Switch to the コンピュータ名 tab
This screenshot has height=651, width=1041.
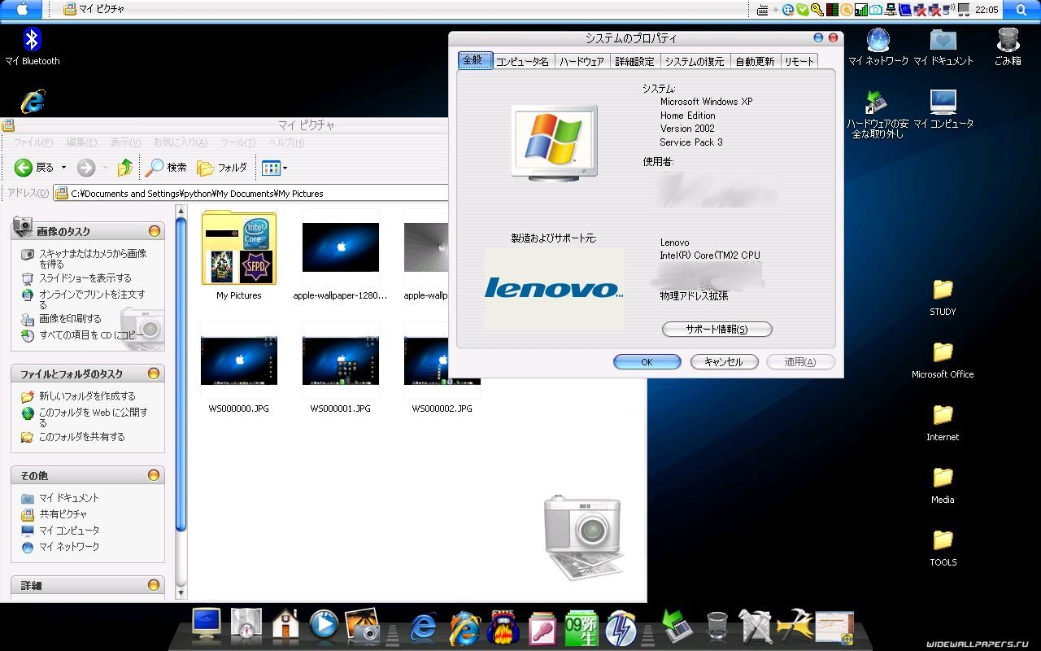point(522,61)
